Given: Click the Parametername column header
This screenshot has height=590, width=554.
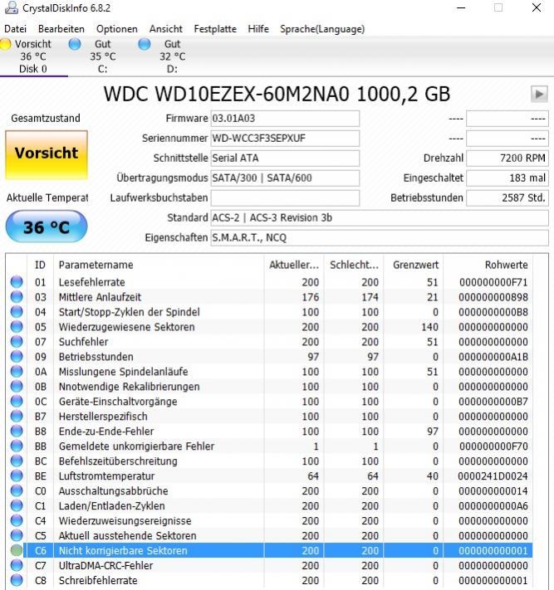Looking at the screenshot, I should click(x=159, y=265).
